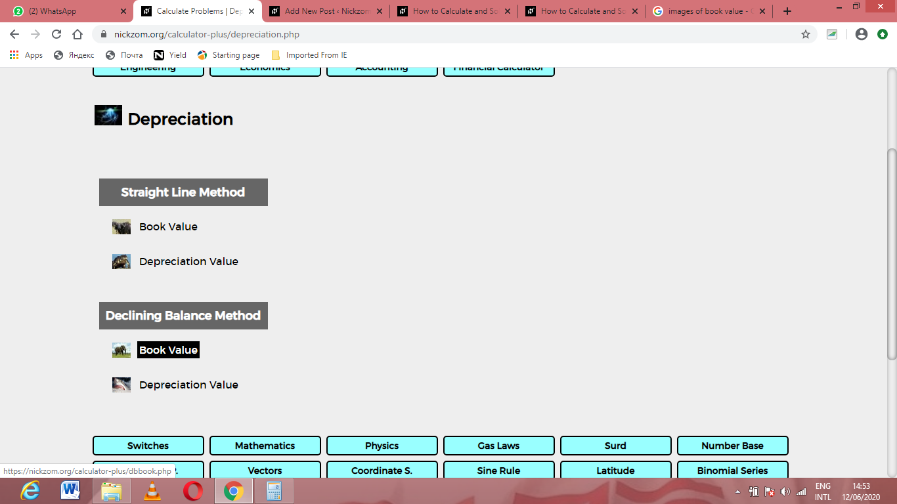The width and height of the screenshot is (897, 504).
Task: Click the volume speaker tray icon
Action: click(x=785, y=492)
